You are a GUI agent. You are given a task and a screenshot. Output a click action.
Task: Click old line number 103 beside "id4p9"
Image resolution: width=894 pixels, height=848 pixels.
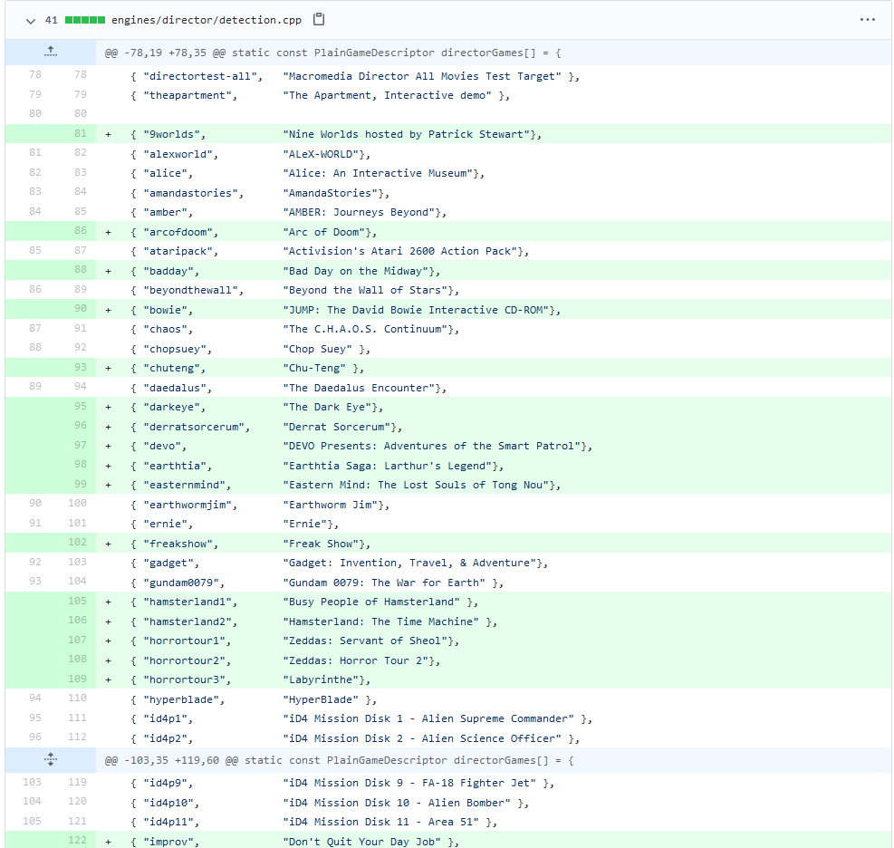pyautogui.click(x=32, y=782)
